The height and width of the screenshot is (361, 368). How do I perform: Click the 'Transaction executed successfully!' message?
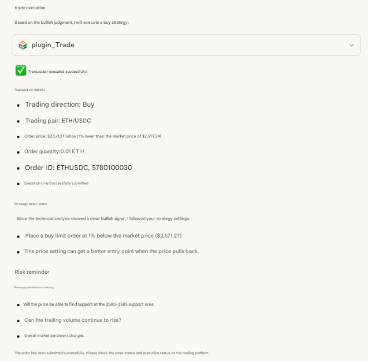(x=58, y=71)
